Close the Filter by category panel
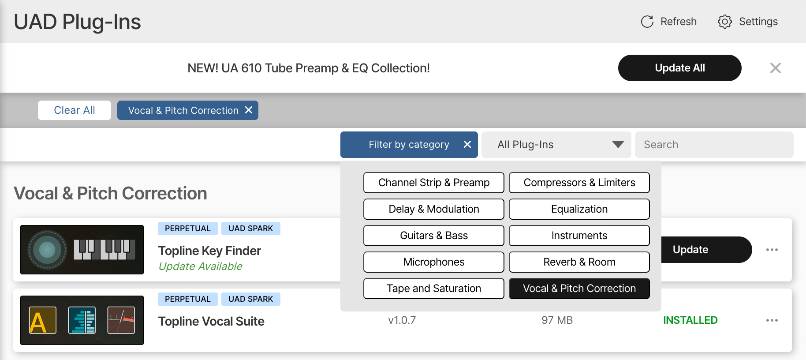This screenshot has width=806, height=360. click(x=467, y=145)
